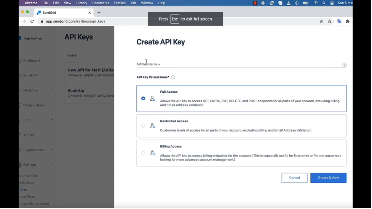This screenshot has width=372, height=209.
Task: Select the SendGrid browser tab
Action: tap(64, 13)
